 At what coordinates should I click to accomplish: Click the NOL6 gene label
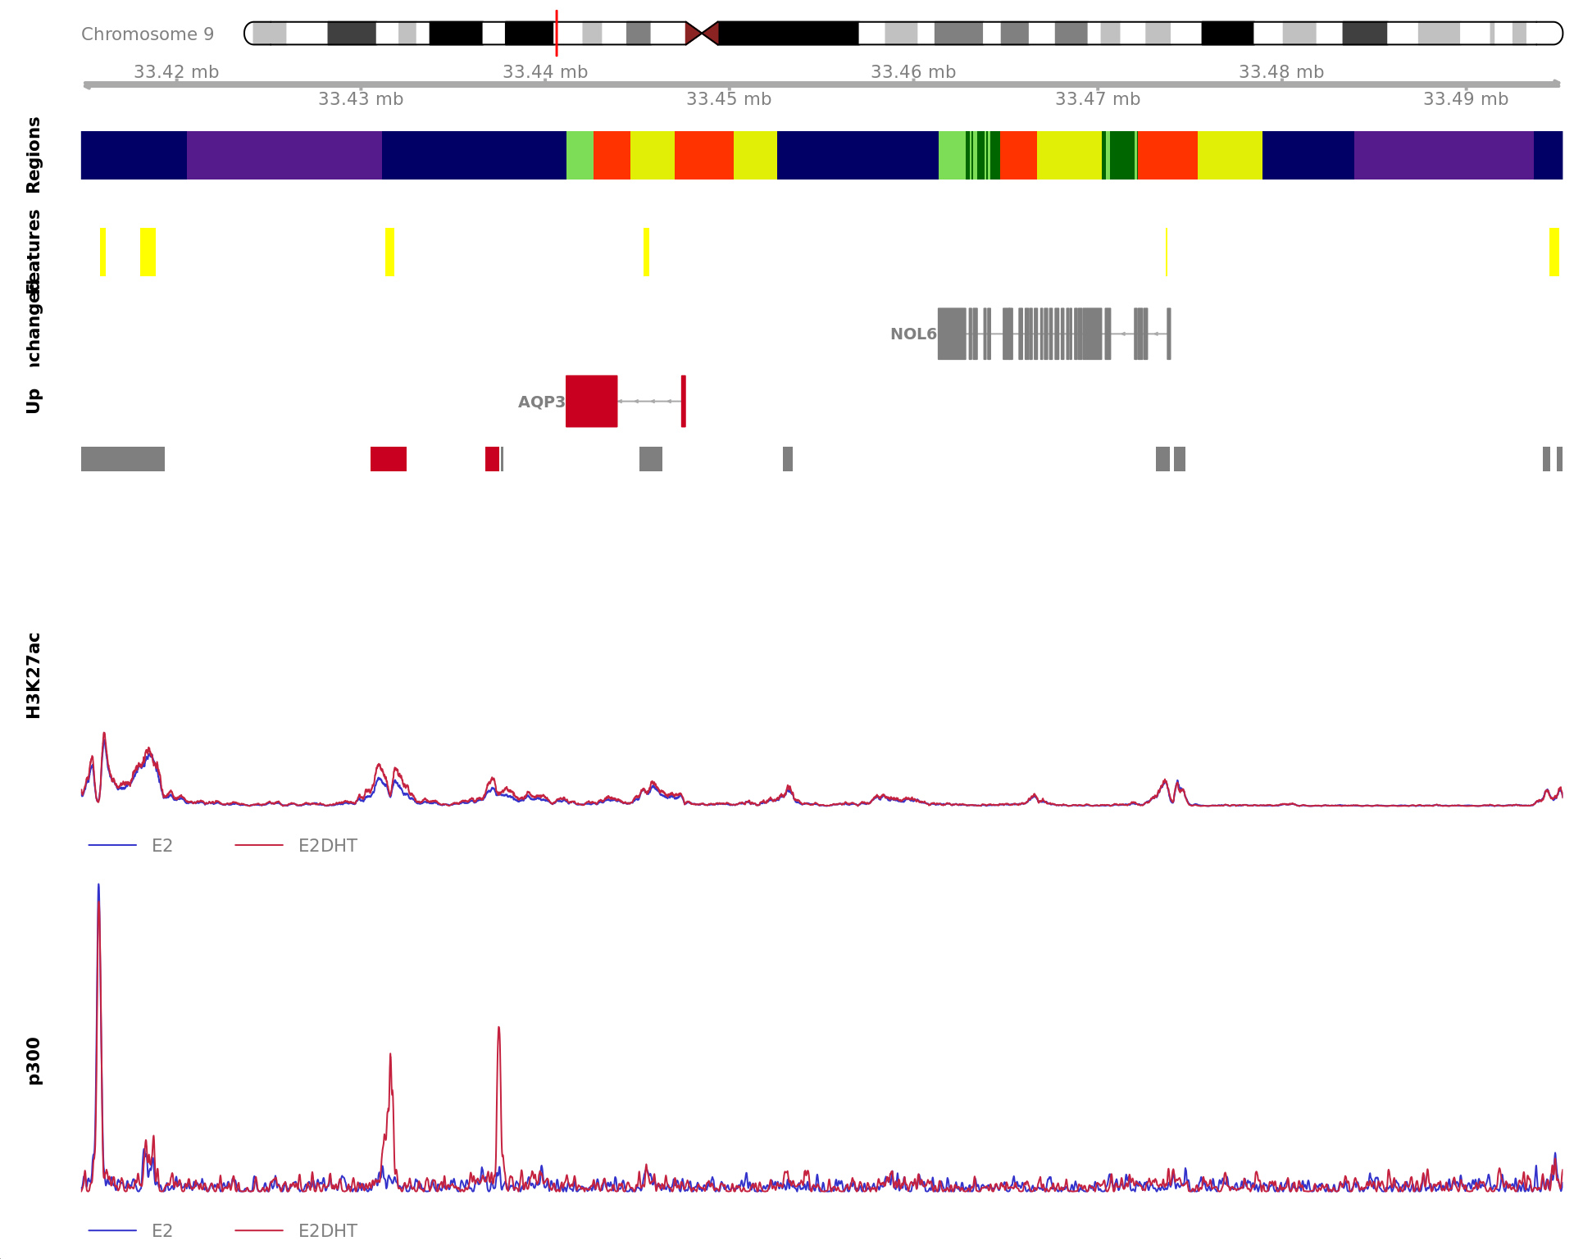point(913,334)
